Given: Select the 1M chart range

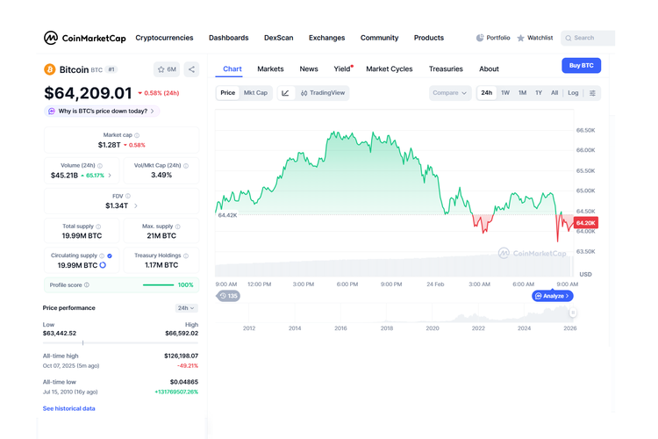Looking at the screenshot, I should click(x=522, y=93).
